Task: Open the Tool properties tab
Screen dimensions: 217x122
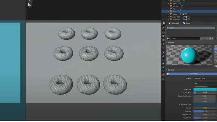Action: pyautogui.click(x=163, y=28)
